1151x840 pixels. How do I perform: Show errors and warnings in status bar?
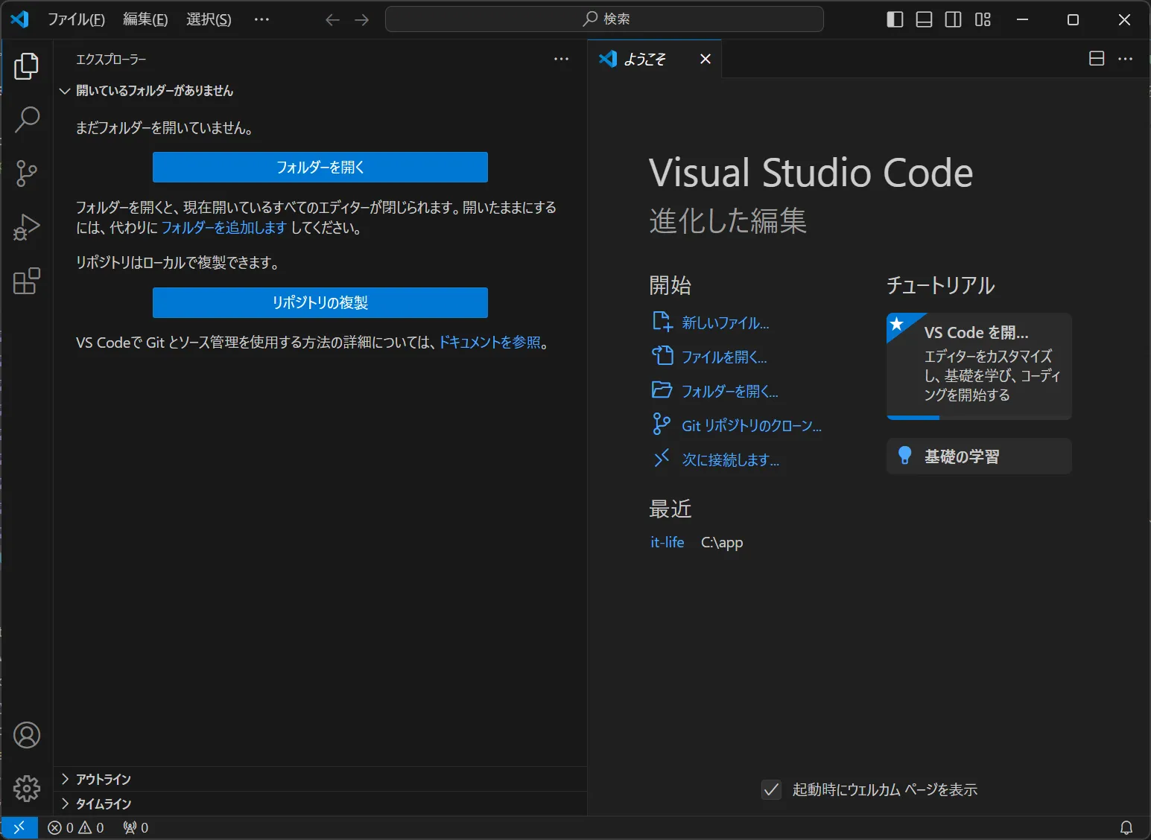pyautogui.click(x=76, y=827)
